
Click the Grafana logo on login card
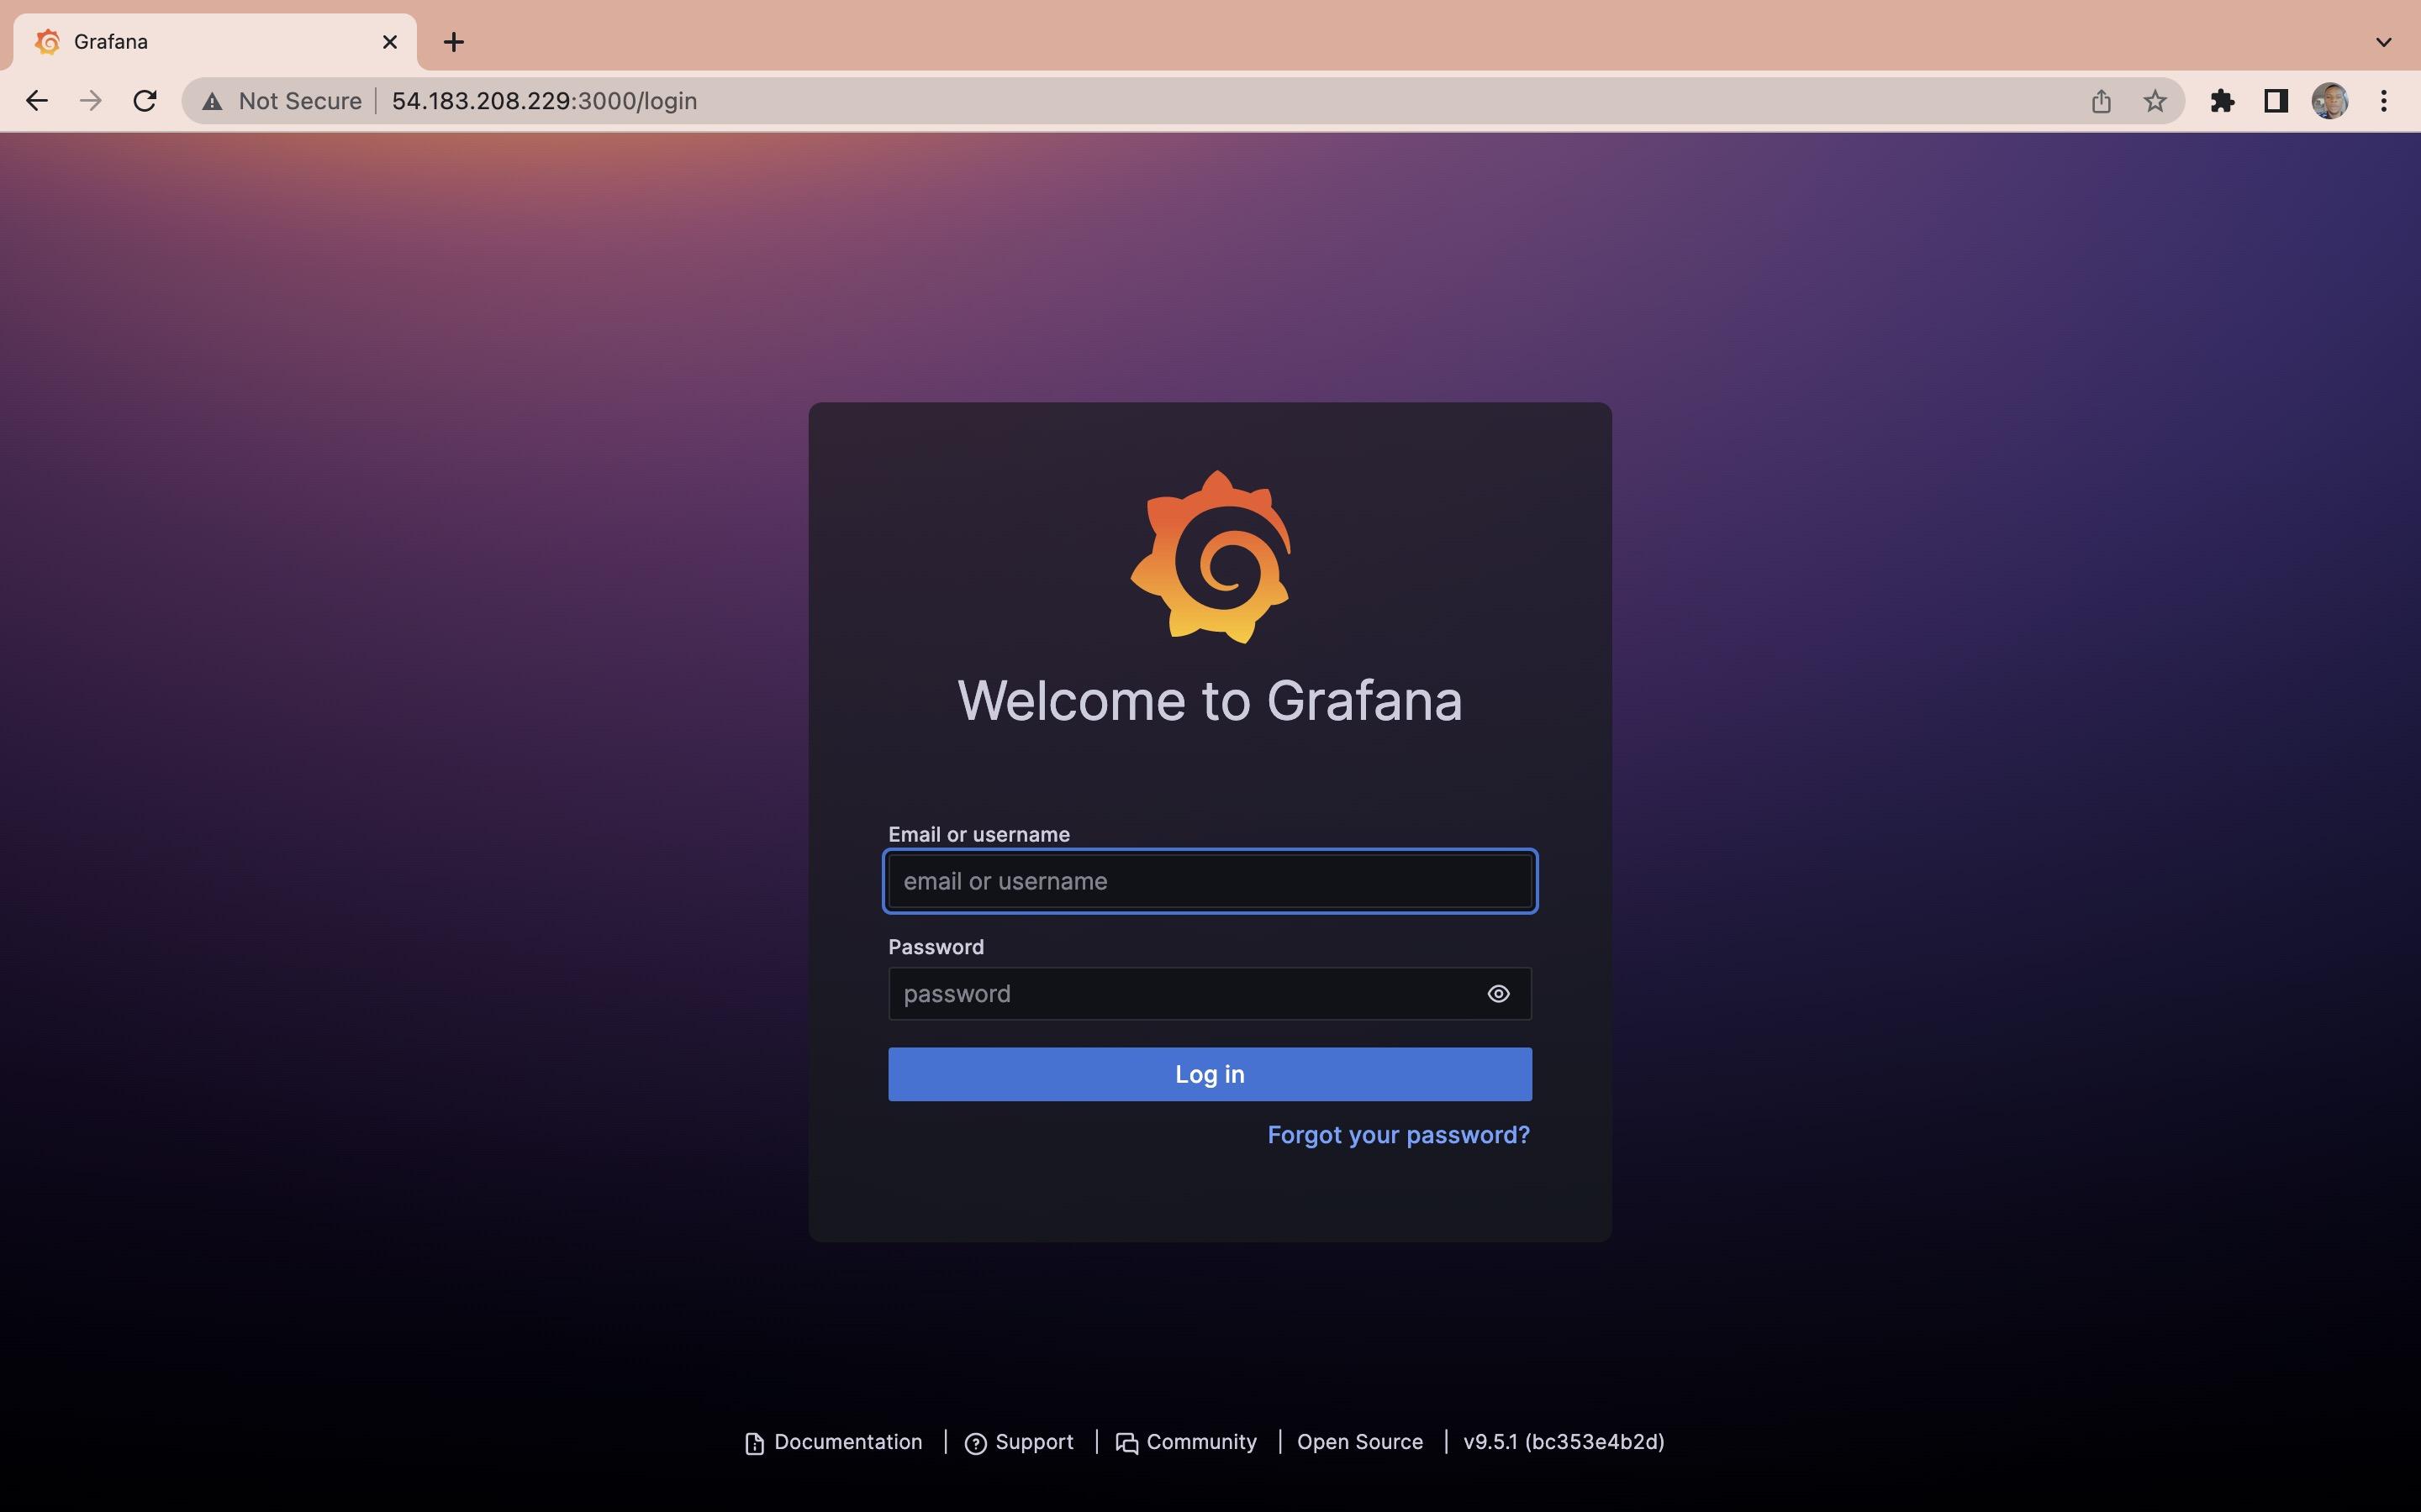pos(1210,557)
